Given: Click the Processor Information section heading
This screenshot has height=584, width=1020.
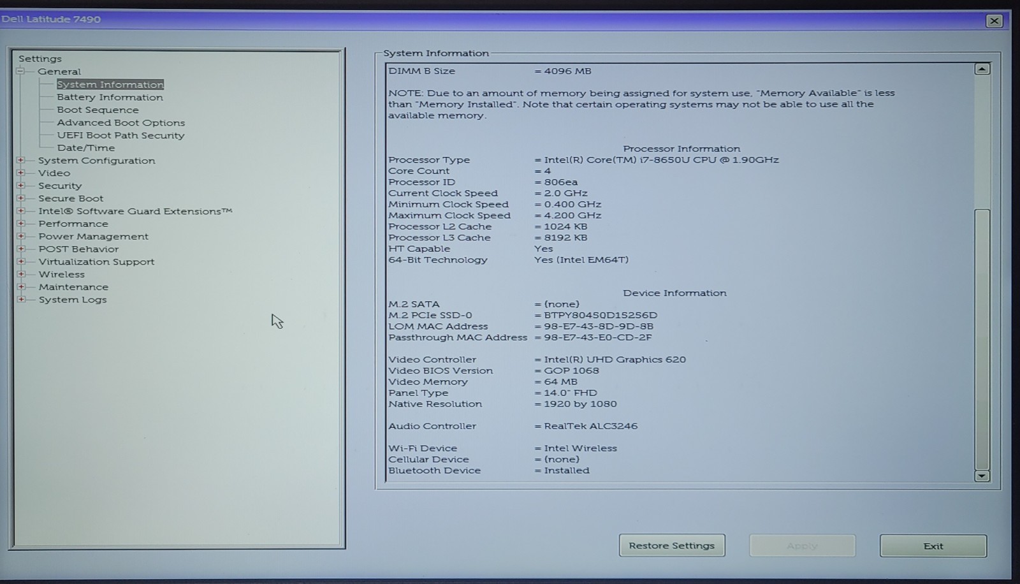Looking at the screenshot, I should pyautogui.click(x=681, y=149).
